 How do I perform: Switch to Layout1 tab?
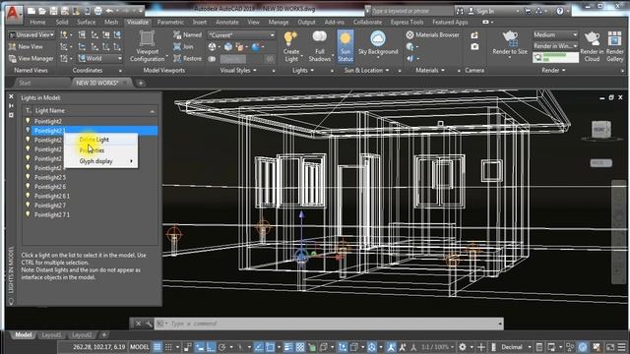pos(51,334)
